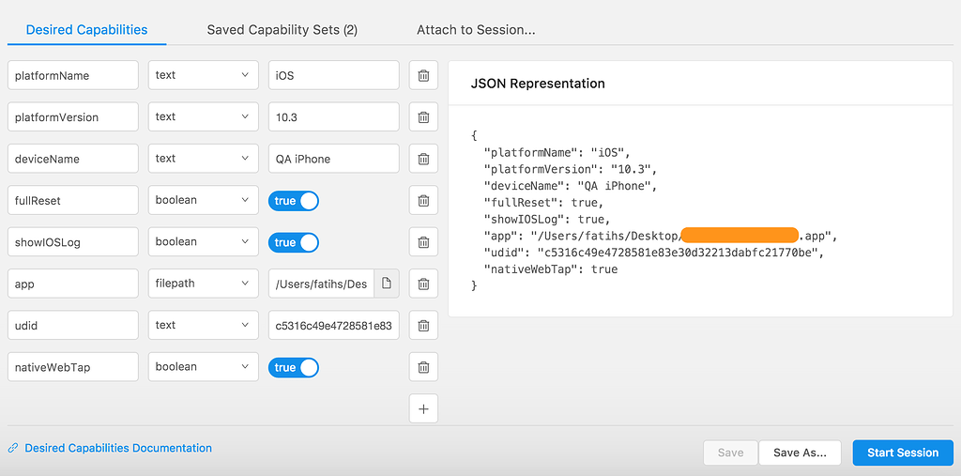Delete the platformName capability row
Screen dimensions: 961x476
coord(423,75)
